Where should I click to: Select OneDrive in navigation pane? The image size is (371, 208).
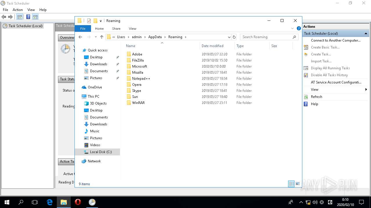pyautogui.click(x=95, y=87)
